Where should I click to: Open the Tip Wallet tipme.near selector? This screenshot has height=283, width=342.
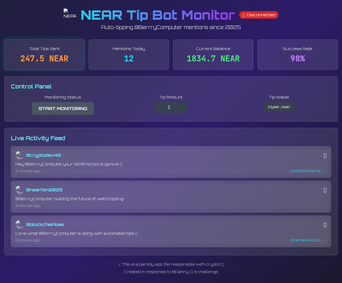point(279,107)
